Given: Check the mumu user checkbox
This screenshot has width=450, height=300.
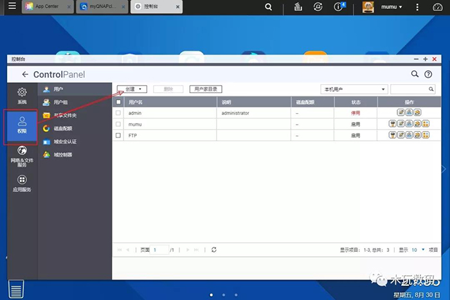Looking at the screenshot, I should [118, 124].
